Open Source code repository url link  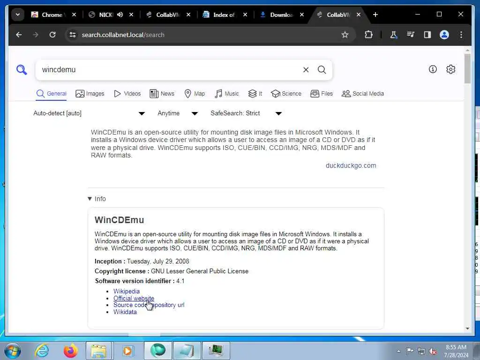pos(149,305)
